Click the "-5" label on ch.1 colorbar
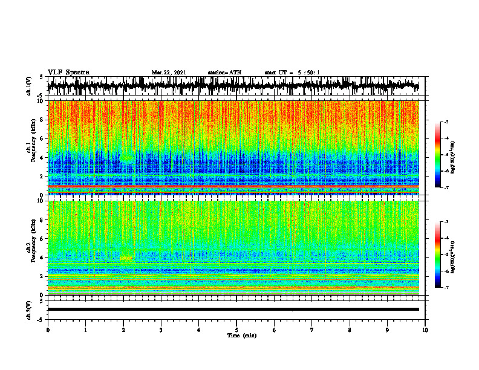The width and height of the screenshot is (479, 370). point(446,155)
